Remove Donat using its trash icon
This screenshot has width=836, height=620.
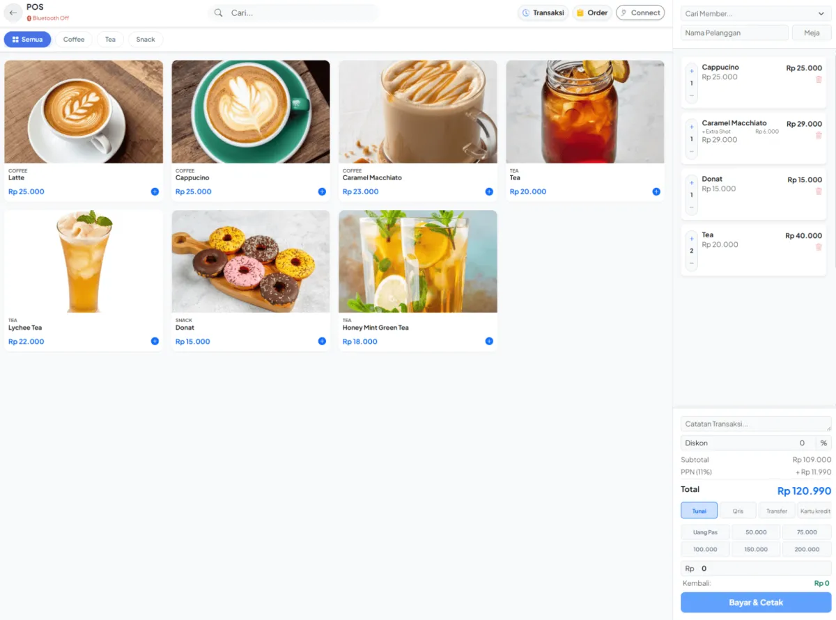tap(819, 191)
